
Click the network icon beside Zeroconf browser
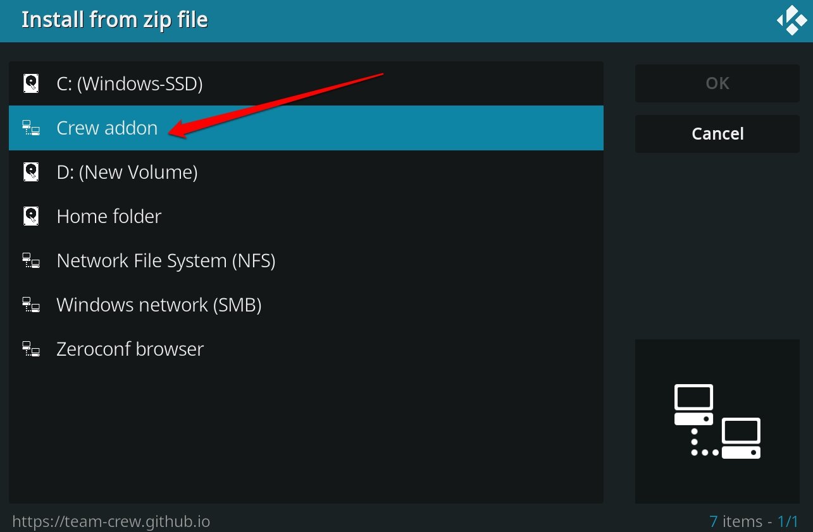[31, 349]
